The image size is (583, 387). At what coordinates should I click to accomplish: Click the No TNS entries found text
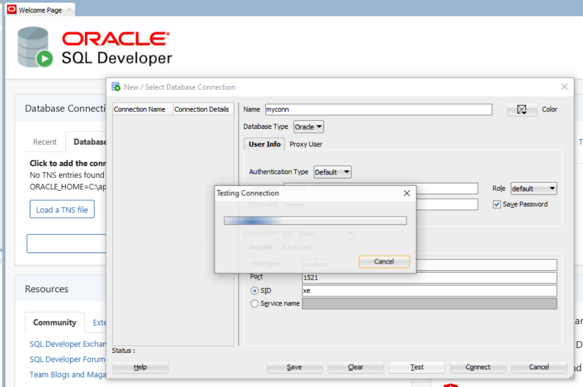click(x=67, y=175)
